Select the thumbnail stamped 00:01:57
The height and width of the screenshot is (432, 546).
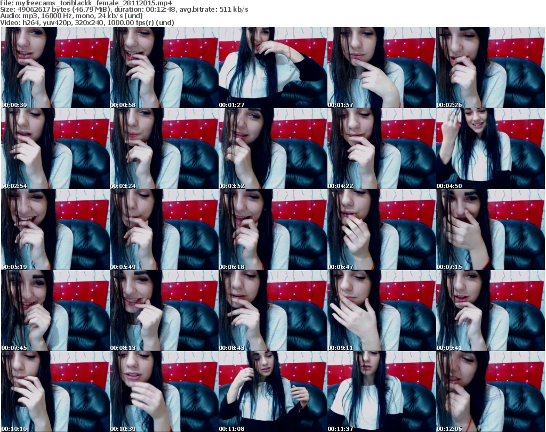[381, 68]
